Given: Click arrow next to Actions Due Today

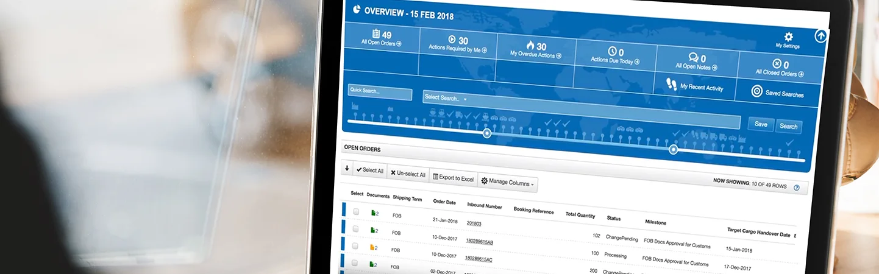Looking at the screenshot, I should [x=637, y=61].
